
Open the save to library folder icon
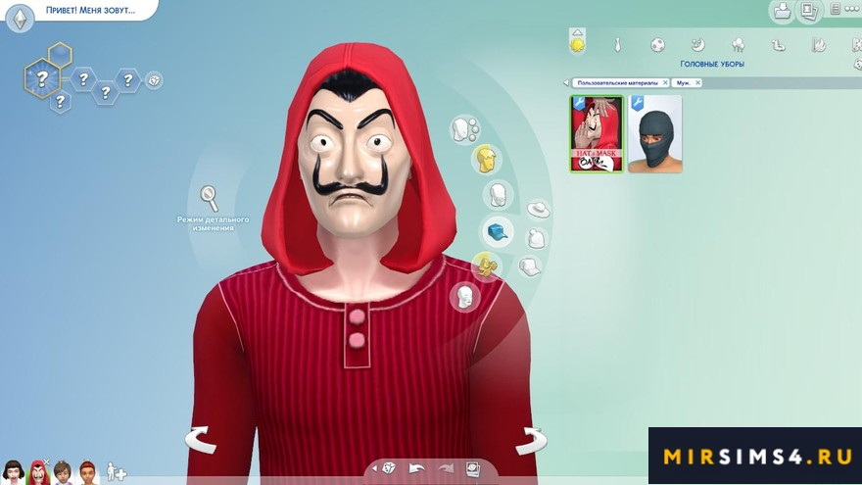pos(782,11)
